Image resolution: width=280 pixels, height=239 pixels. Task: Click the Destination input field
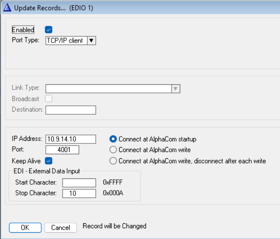point(71,110)
